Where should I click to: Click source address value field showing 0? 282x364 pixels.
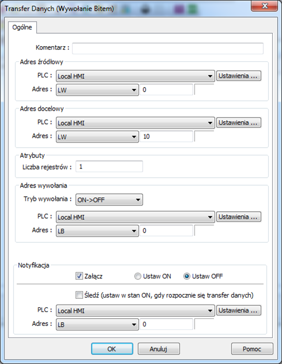(x=166, y=90)
